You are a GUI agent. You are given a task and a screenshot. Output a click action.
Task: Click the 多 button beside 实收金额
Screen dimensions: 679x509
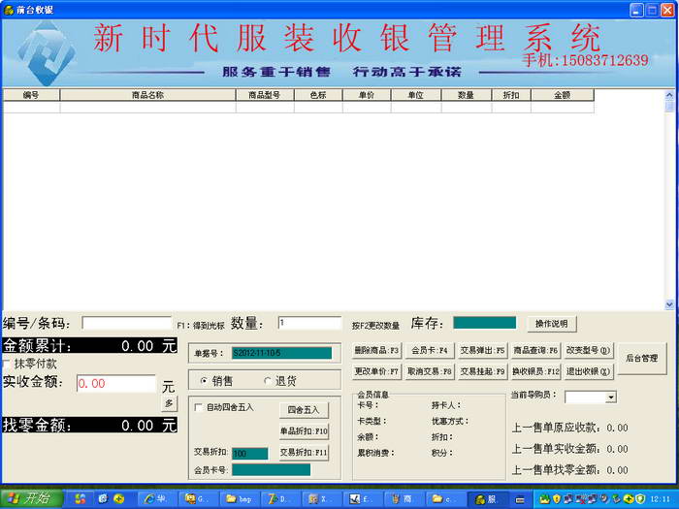point(169,403)
